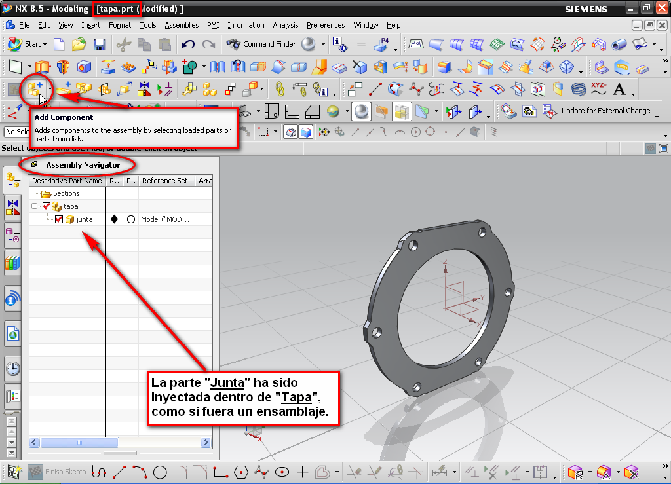Expand the Add Component dropdown arrow
Viewport: 671px width, 484px height.
click(x=50, y=90)
